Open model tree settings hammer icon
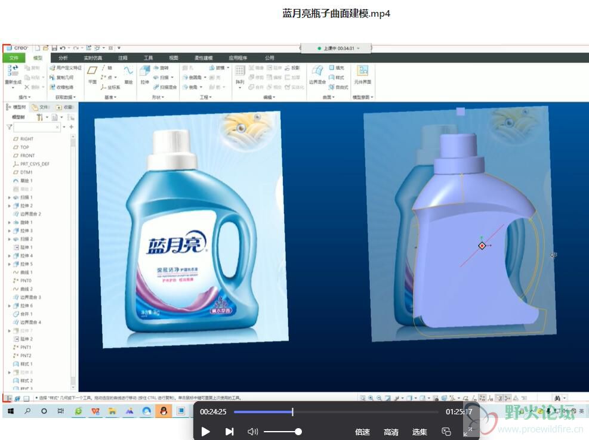Viewport: 589px width, 440px height. point(39,117)
